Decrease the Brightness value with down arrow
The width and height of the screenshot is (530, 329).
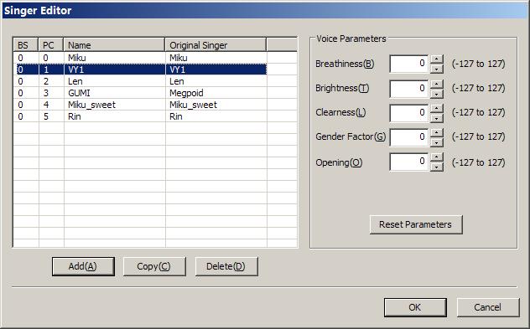coord(437,94)
